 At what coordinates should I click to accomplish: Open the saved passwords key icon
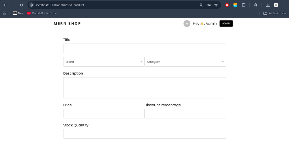(209, 5)
